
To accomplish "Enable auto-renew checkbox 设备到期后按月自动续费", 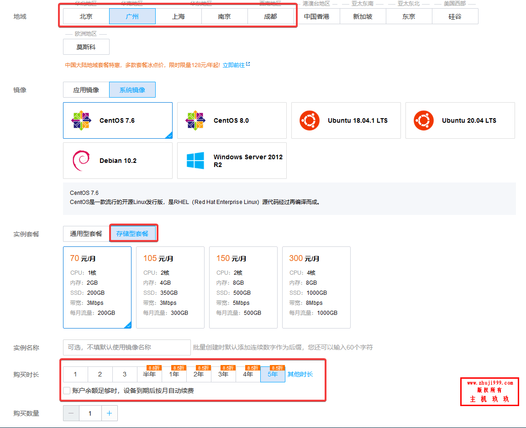I will [x=67, y=391].
